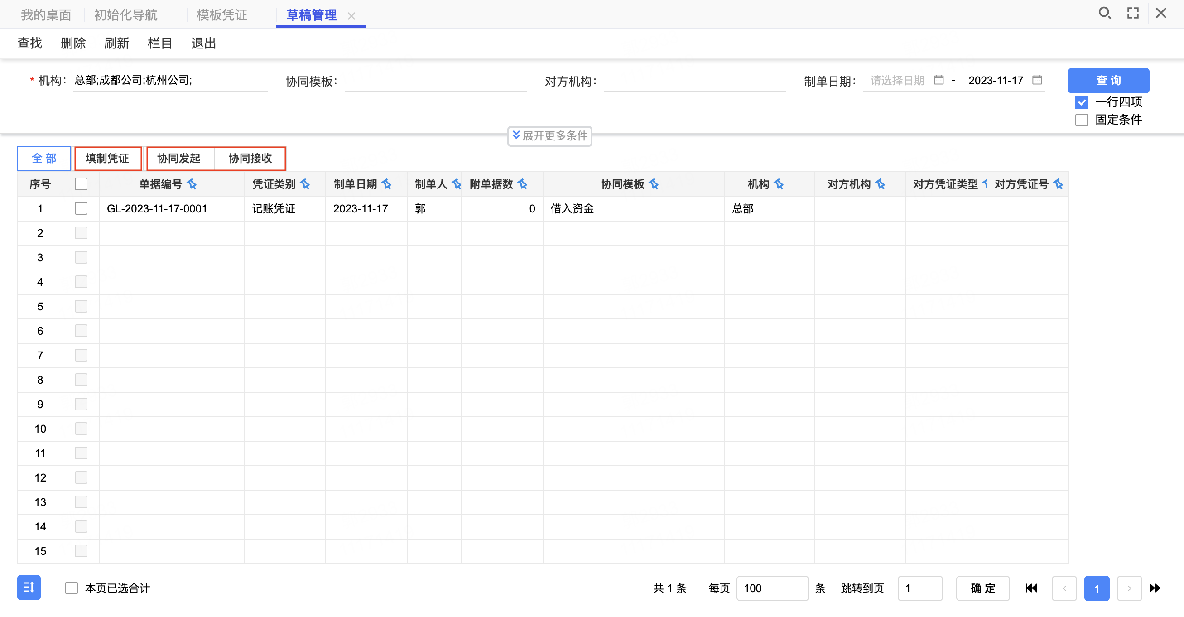
Task: Click the next page chevron button
Action: click(1129, 588)
